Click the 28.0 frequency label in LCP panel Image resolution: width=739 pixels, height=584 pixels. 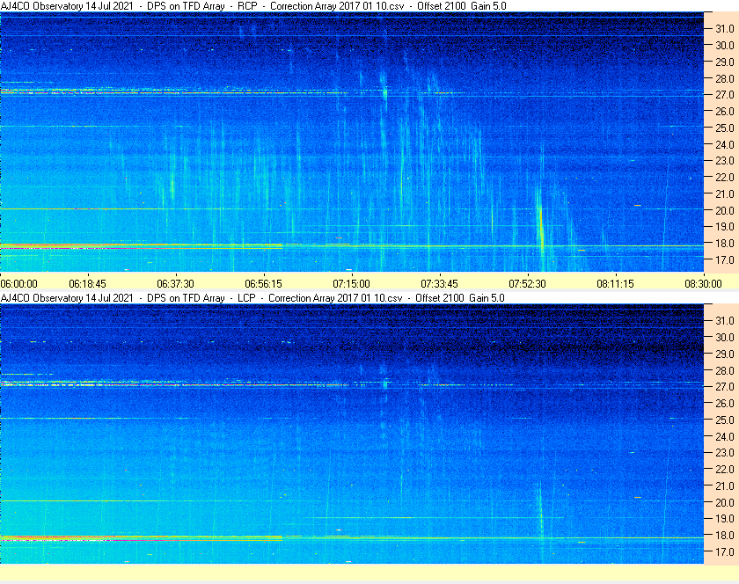[725, 370]
